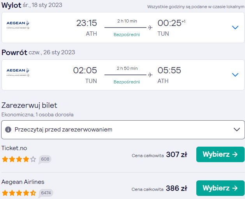Image resolution: width=245 pixels, height=199 pixels.
Task: Click the 307 zł total price
Action: (x=176, y=155)
